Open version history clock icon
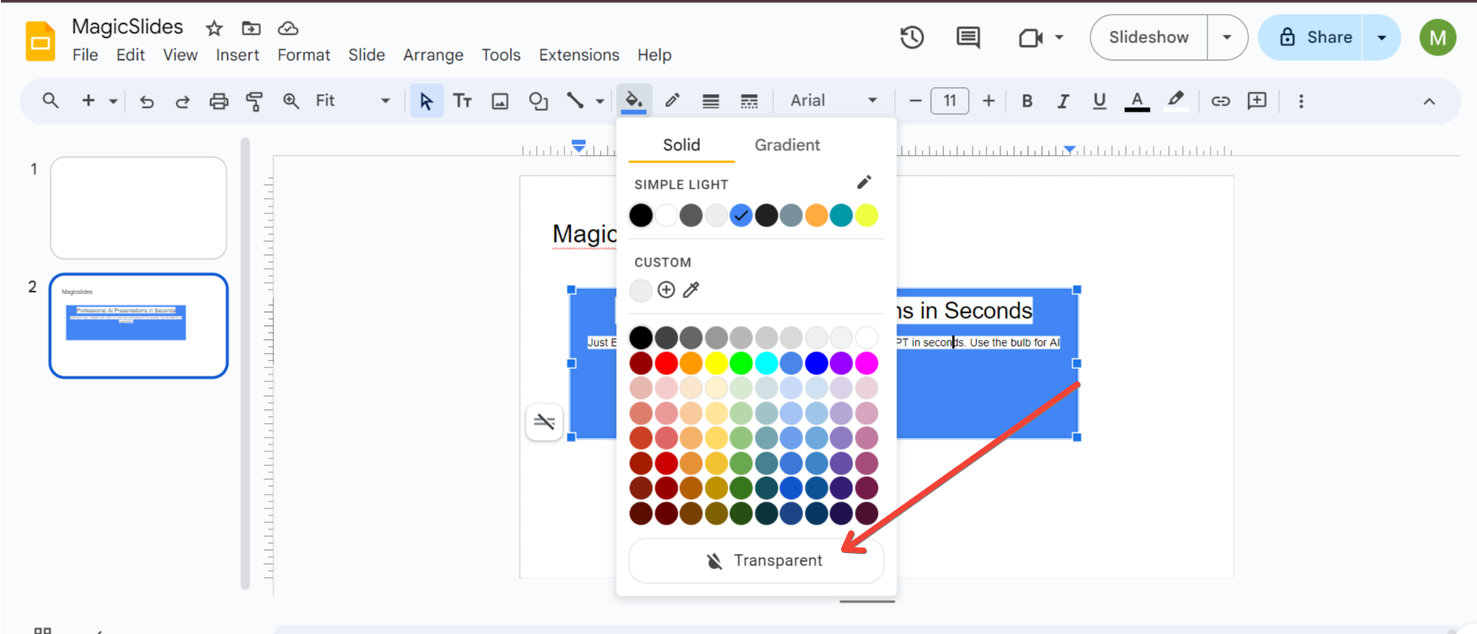 tap(912, 37)
